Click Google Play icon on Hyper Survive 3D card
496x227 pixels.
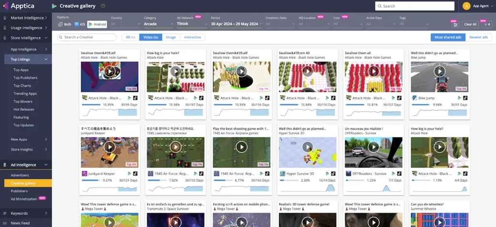pos(326,173)
